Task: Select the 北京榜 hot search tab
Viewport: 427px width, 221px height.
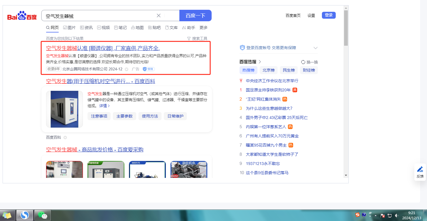Action: [268, 70]
